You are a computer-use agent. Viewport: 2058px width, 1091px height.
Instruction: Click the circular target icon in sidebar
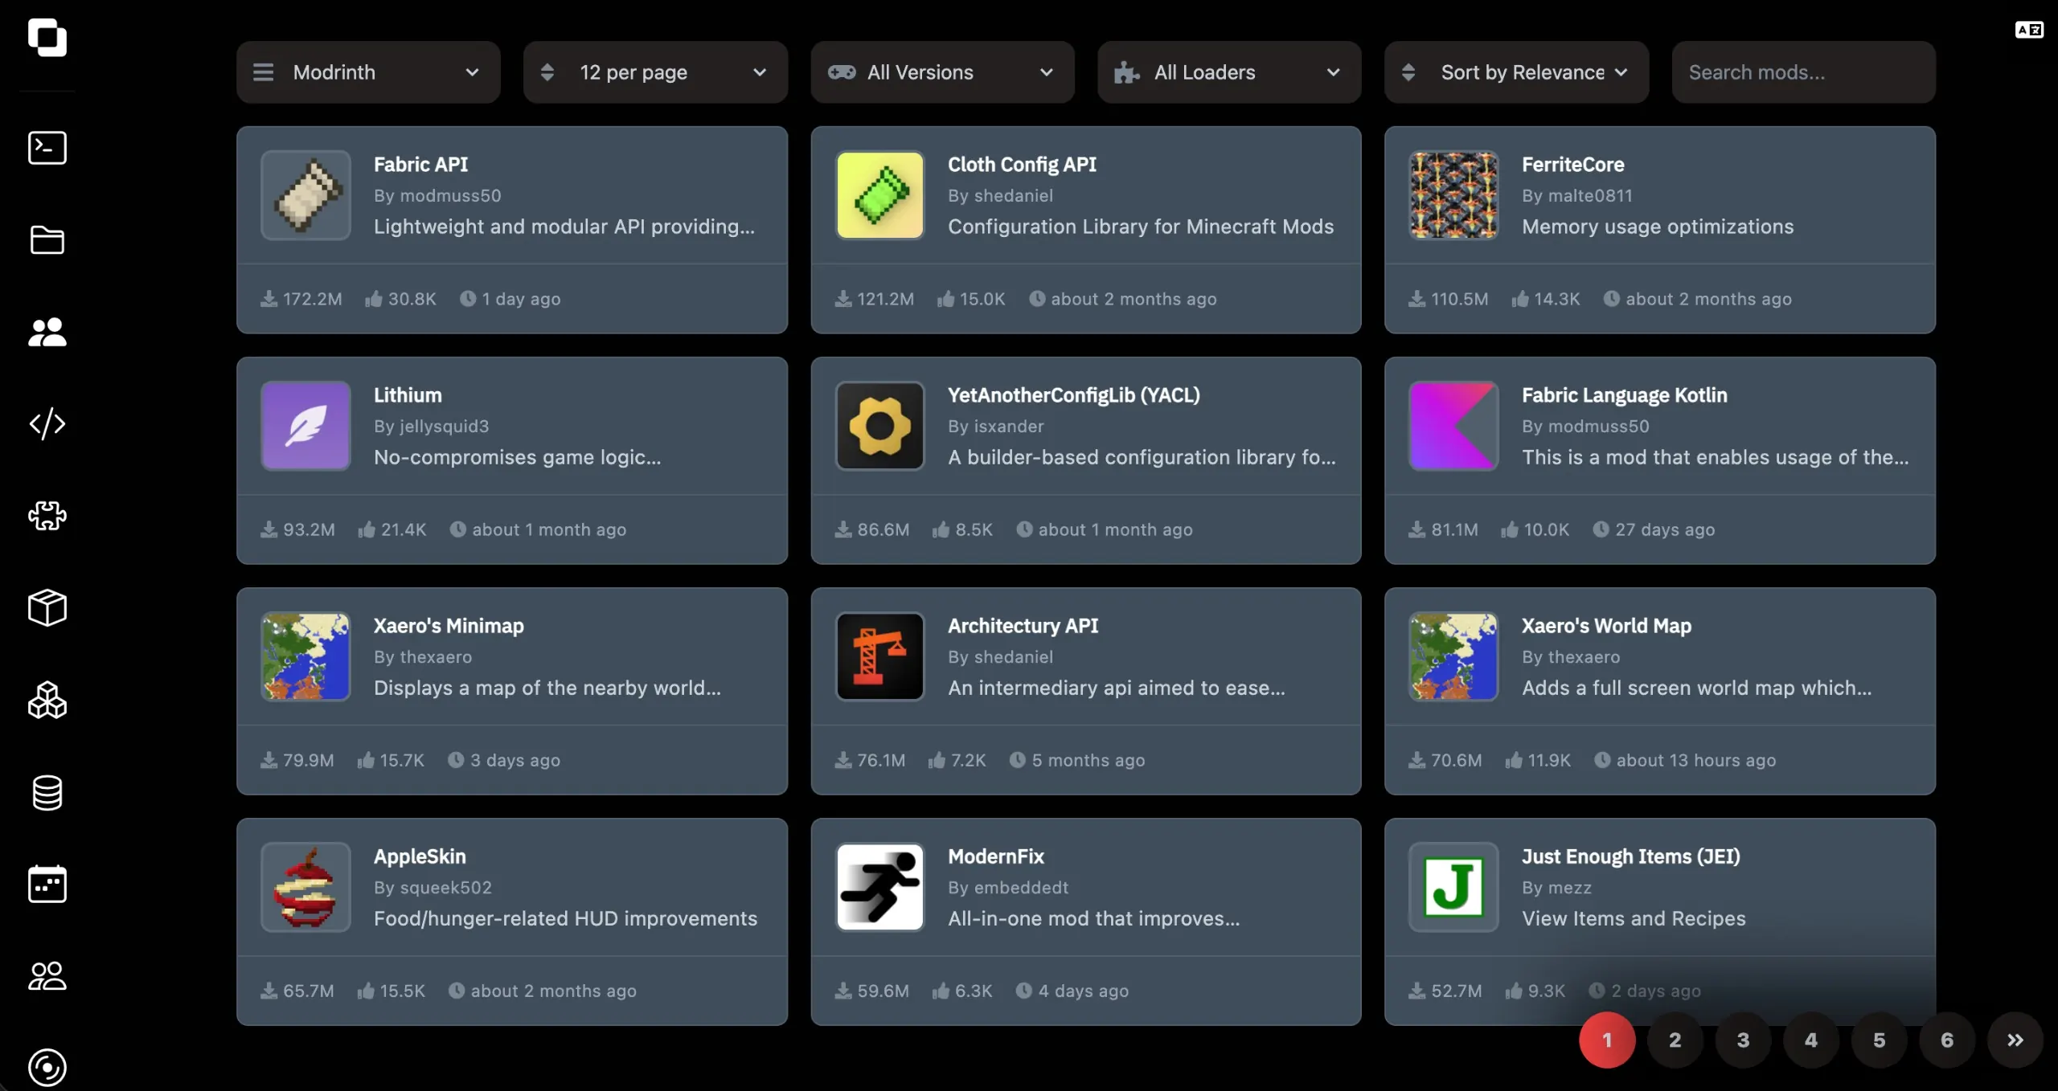point(47,1068)
